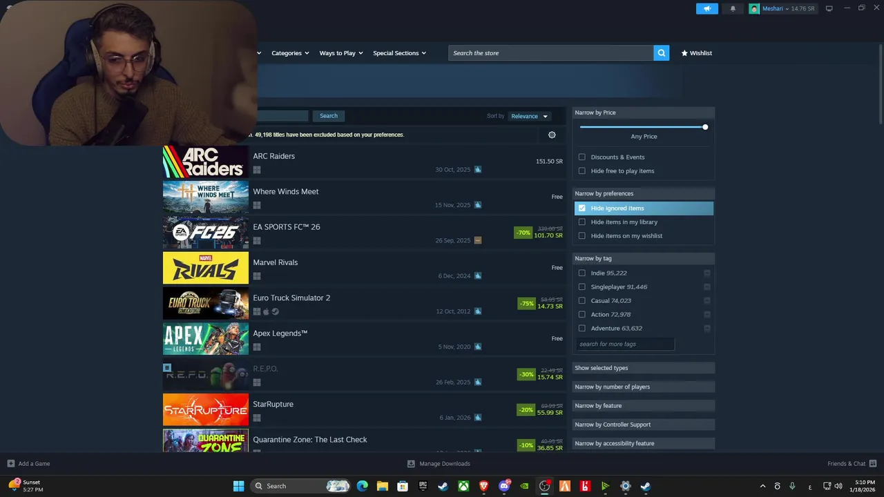The height and width of the screenshot is (497, 884).
Task: Open the Apex Legends listing
Action: point(364,338)
